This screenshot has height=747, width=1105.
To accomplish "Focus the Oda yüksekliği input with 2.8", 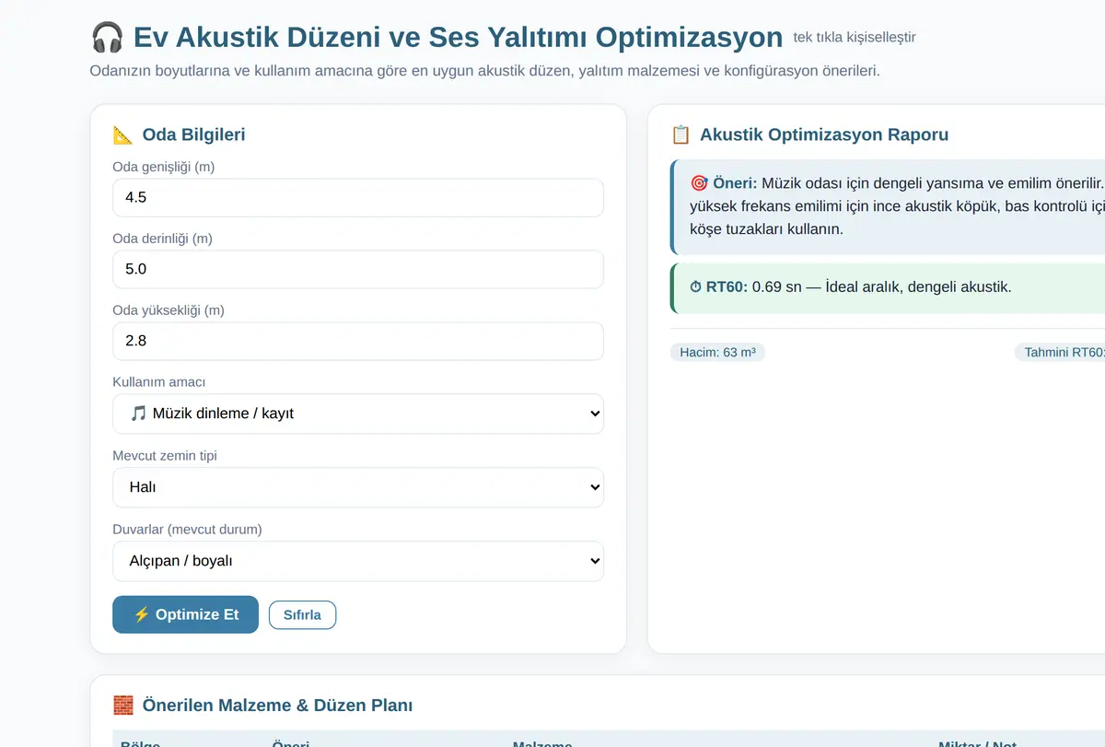I will 358,342.
